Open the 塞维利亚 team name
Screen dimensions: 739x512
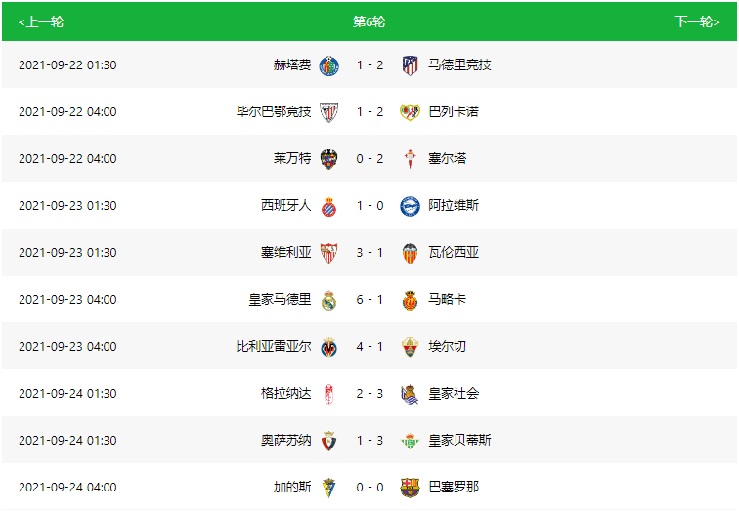pyautogui.click(x=286, y=252)
